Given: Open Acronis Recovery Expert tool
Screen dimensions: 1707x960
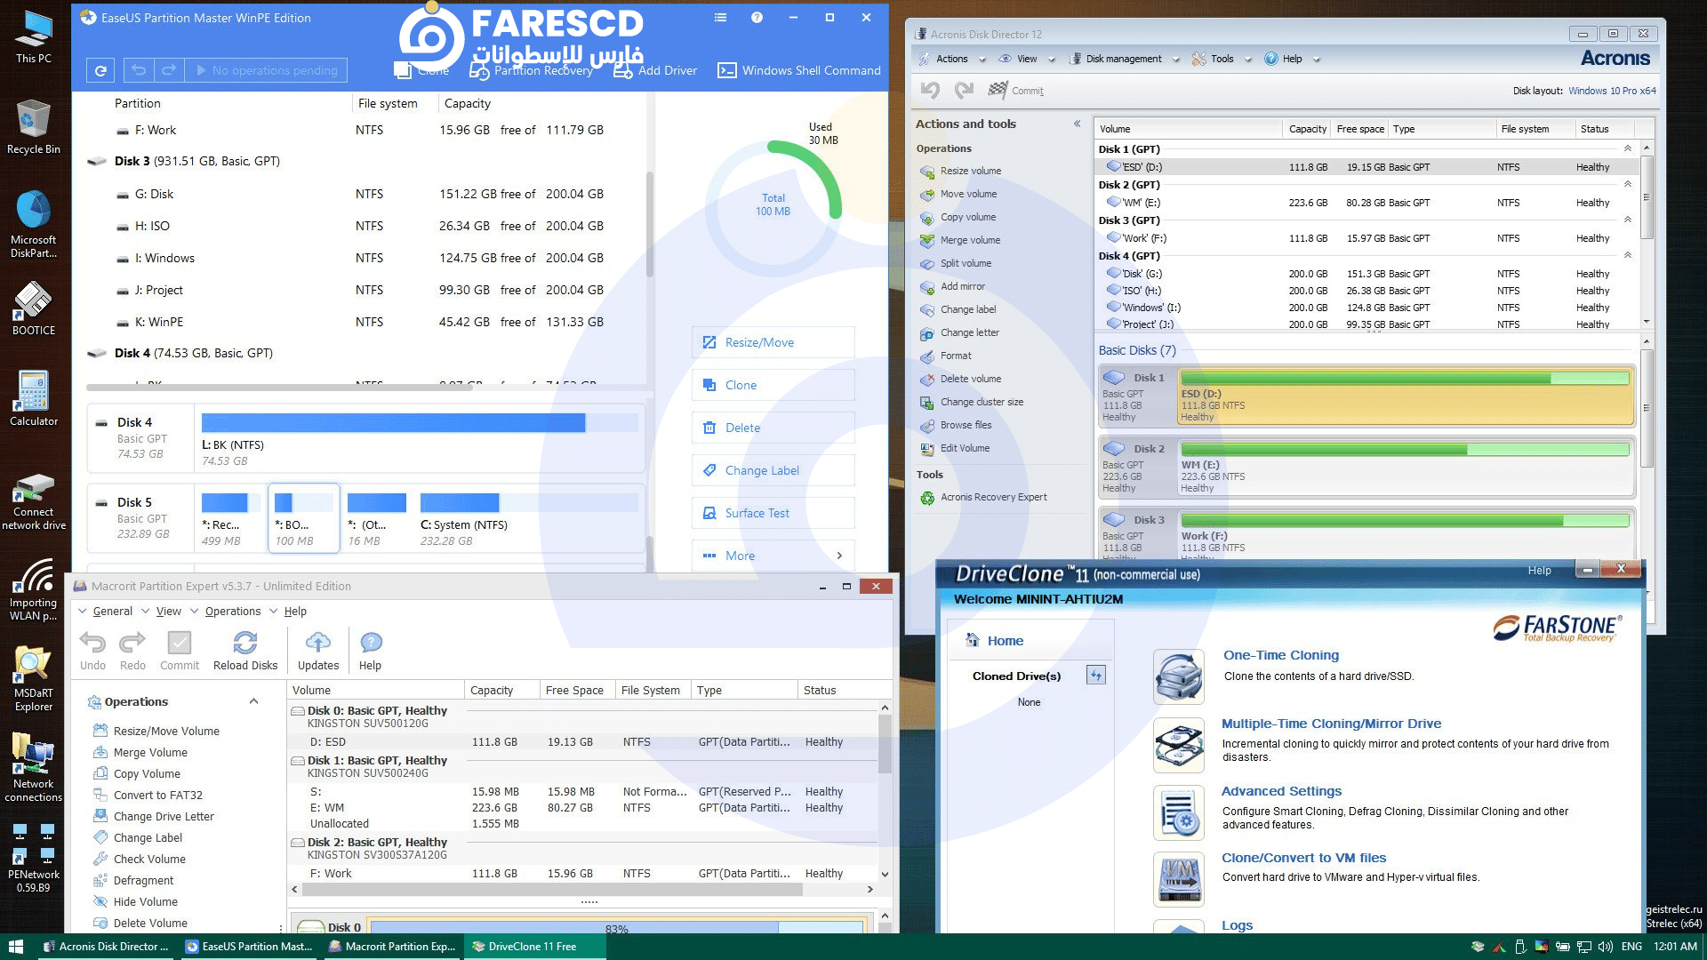Looking at the screenshot, I should pos(993,497).
